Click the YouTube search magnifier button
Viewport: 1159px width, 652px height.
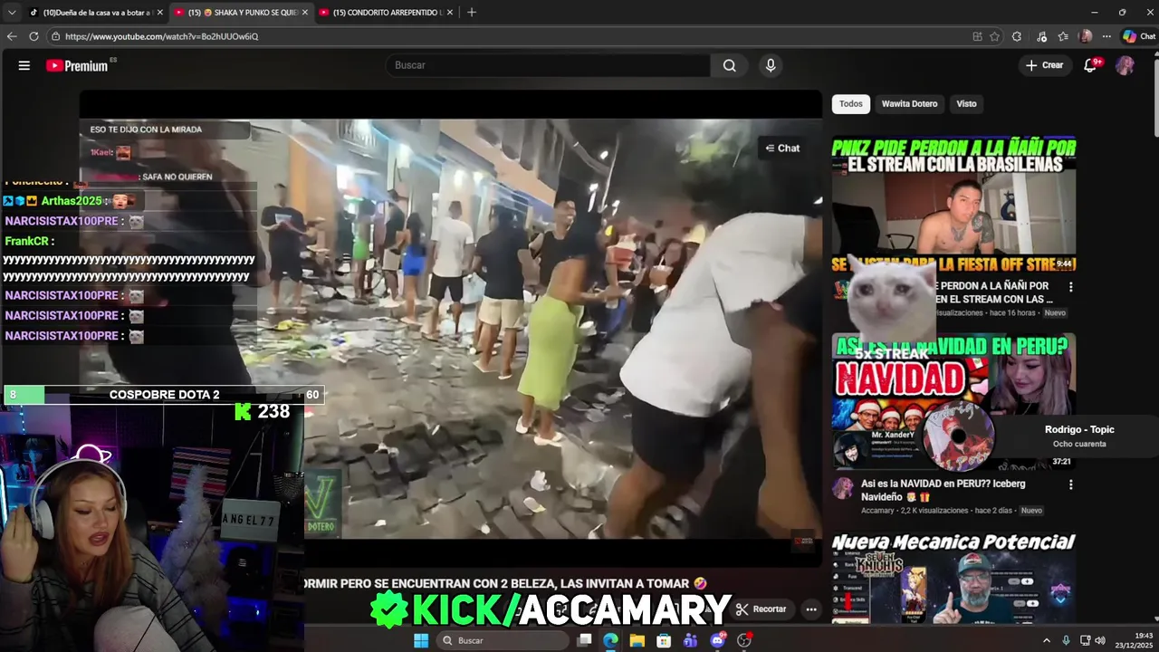[729, 65]
